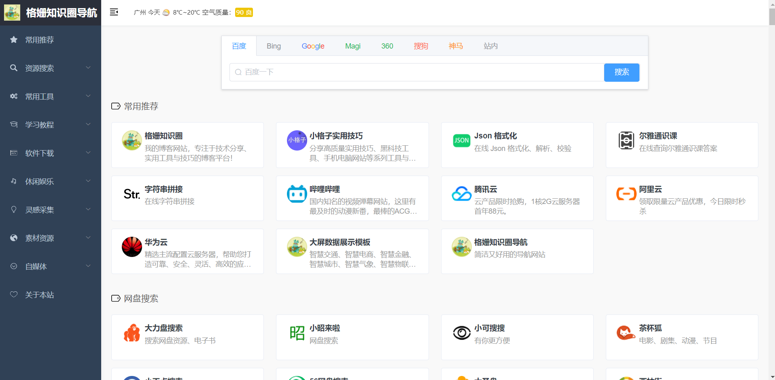
Task: Click the site logo in header
Action: (12, 13)
